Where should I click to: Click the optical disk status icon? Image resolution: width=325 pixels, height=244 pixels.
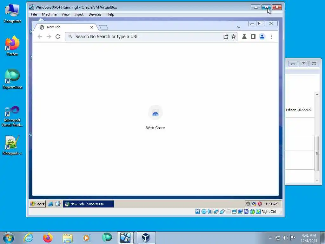204,212
